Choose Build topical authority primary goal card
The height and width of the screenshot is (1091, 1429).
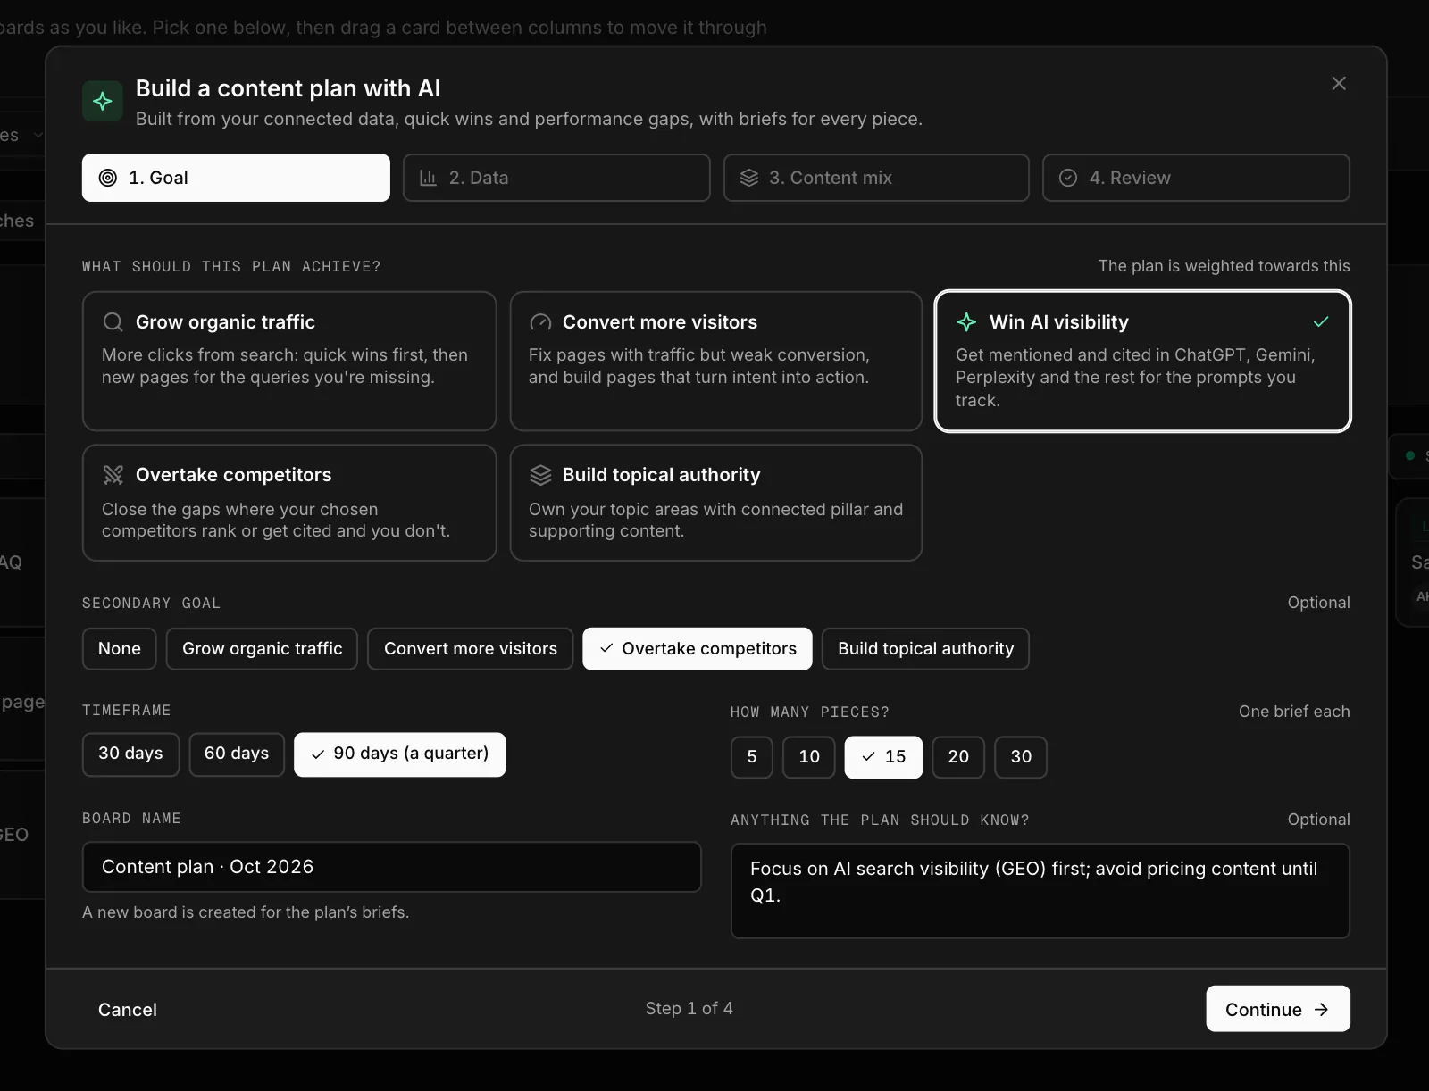point(716,503)
